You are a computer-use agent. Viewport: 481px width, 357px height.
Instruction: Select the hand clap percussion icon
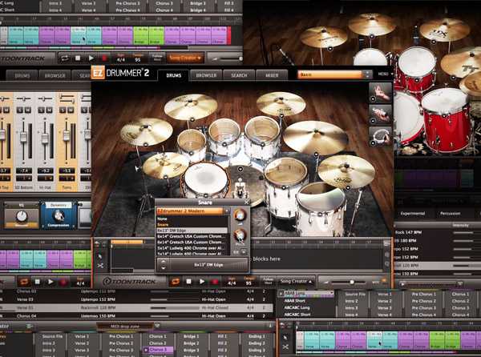click(x=380, y=93)
